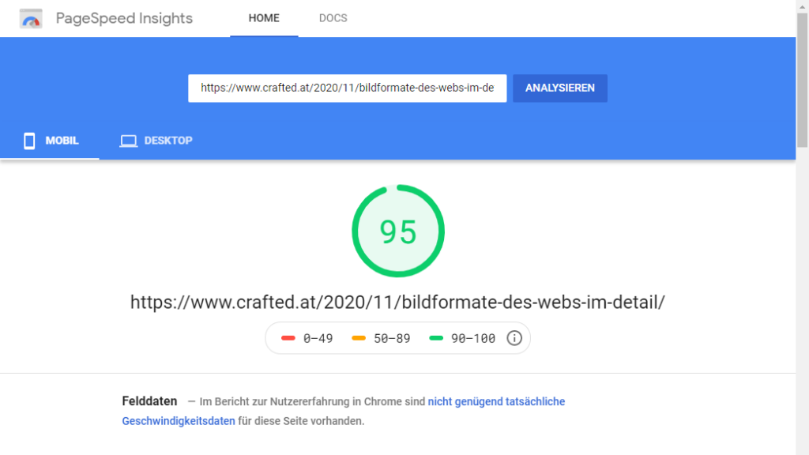Click the orange 50–89 legend marker
This screenshot has height=455, width=809.
(x=359, y=338)
